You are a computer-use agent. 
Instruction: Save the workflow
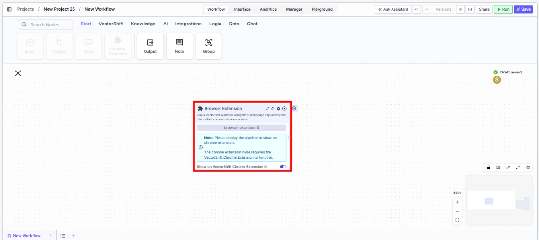click(x=523, y=9)
